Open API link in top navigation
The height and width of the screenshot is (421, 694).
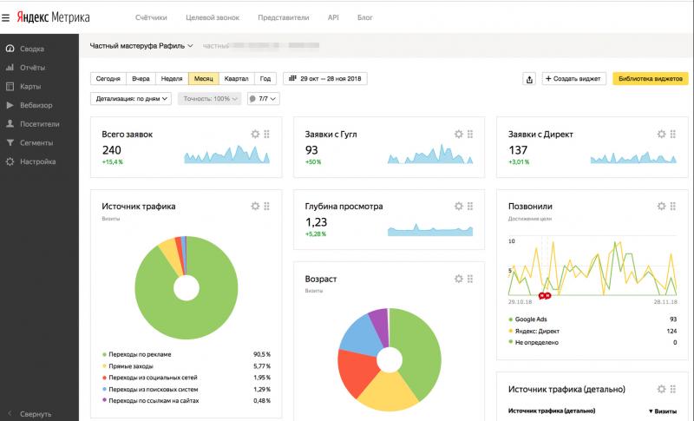tap(333, 17)
